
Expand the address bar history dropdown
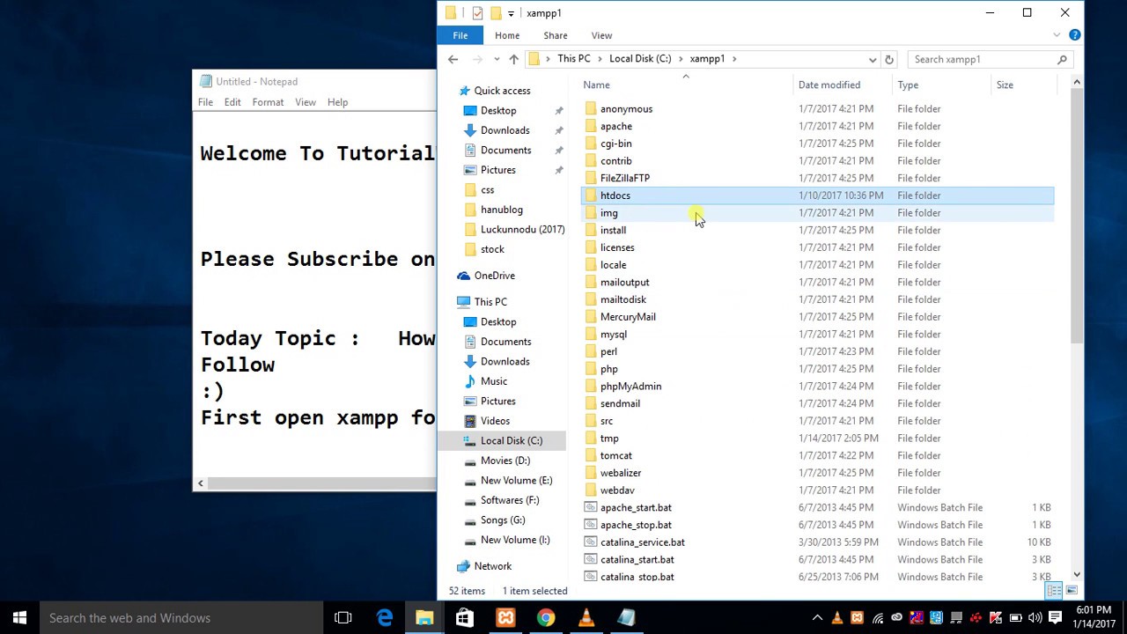[873, 59]
